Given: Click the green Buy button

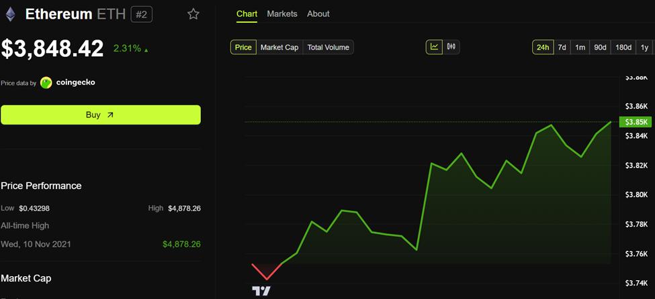Looking at the screenshot, I should tap(101, 115).
